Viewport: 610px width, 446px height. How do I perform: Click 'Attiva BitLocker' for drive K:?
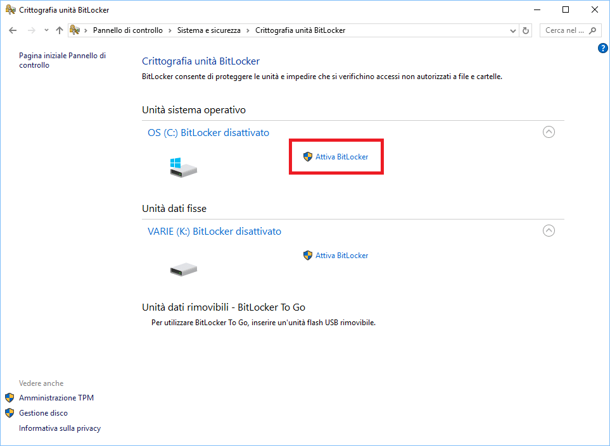(x=341, y=256)
